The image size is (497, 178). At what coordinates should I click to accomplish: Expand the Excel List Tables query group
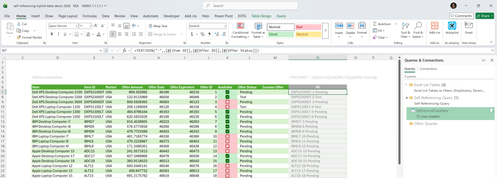tap(406, 85)
